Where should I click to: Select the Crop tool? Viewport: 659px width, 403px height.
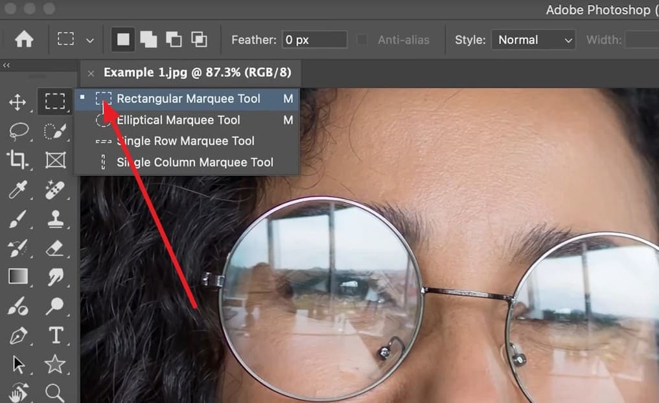click(17, 159)
